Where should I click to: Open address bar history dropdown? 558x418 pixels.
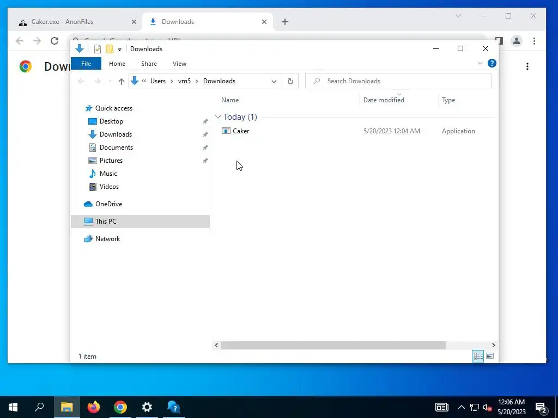274,82
